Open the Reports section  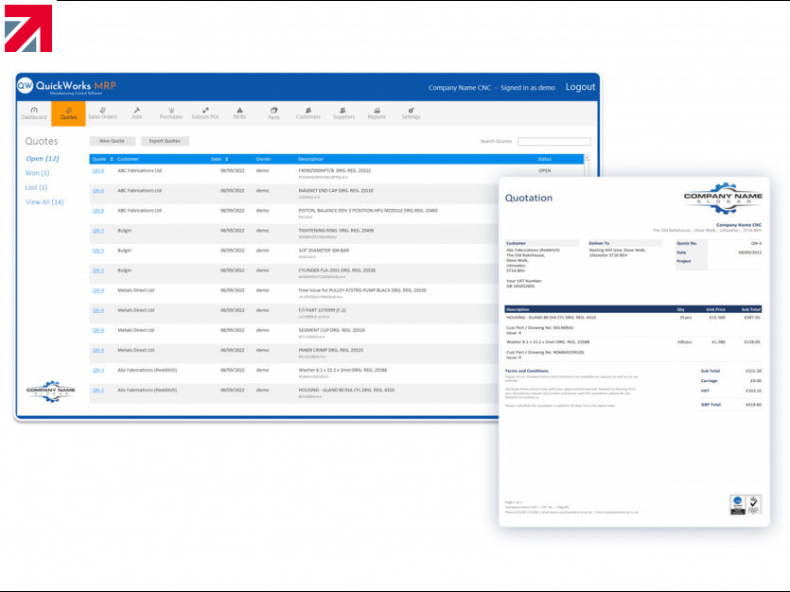click(x=377, y=113)
